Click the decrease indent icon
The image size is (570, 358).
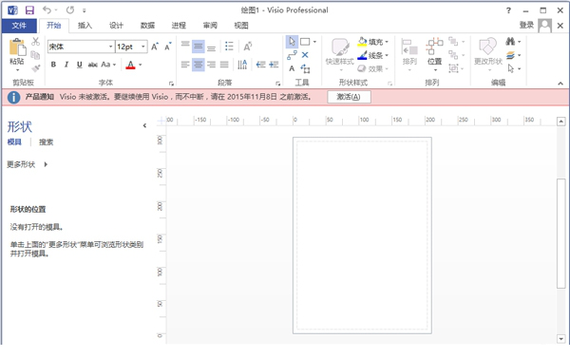[260, 65]
